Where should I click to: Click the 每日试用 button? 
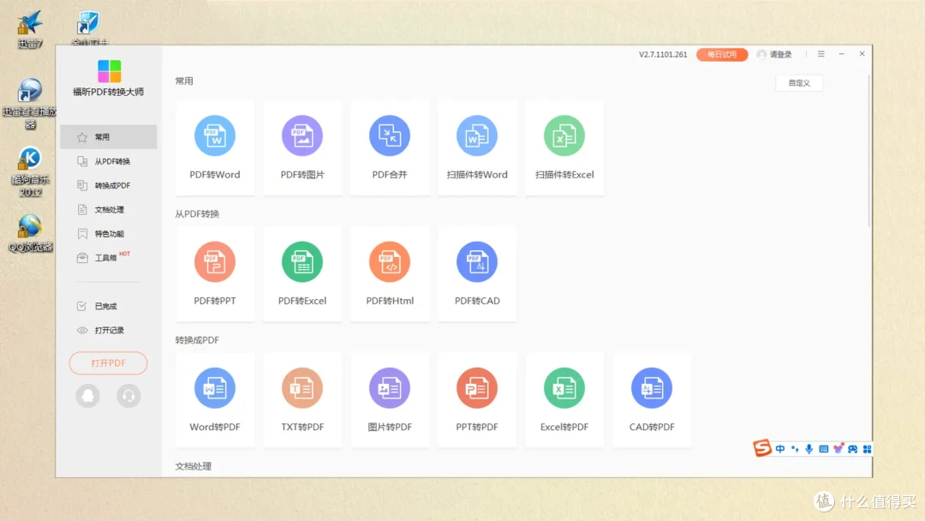[x=722, y=54]
